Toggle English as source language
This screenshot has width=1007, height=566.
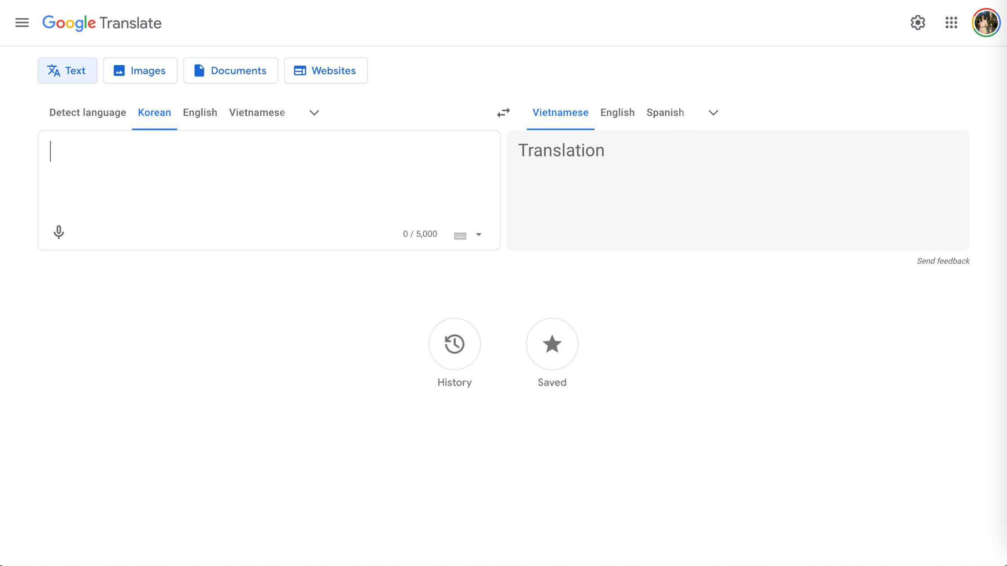pyautogui.click(x=200, y=112)
